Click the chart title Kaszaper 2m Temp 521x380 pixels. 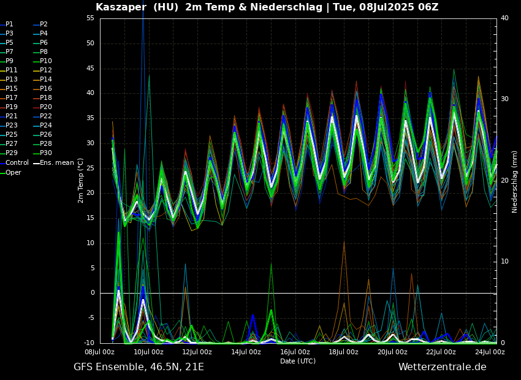(x=267, y=7)
